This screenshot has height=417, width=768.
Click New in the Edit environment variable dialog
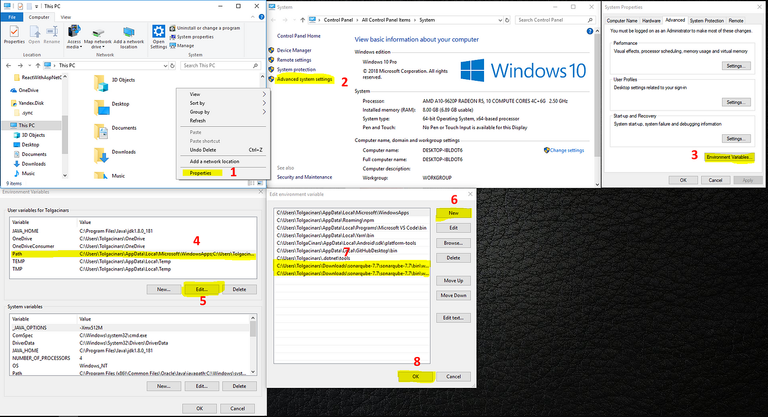453,213
